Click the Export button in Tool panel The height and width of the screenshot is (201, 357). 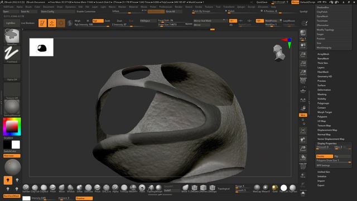coord(321,185)
